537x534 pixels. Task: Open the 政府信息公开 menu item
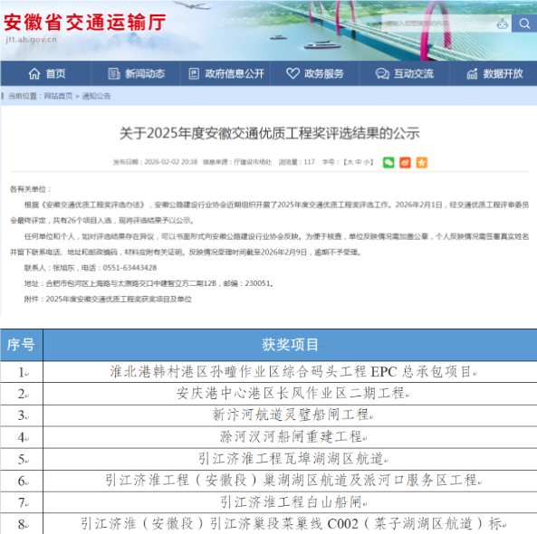[x=225, y=73]
